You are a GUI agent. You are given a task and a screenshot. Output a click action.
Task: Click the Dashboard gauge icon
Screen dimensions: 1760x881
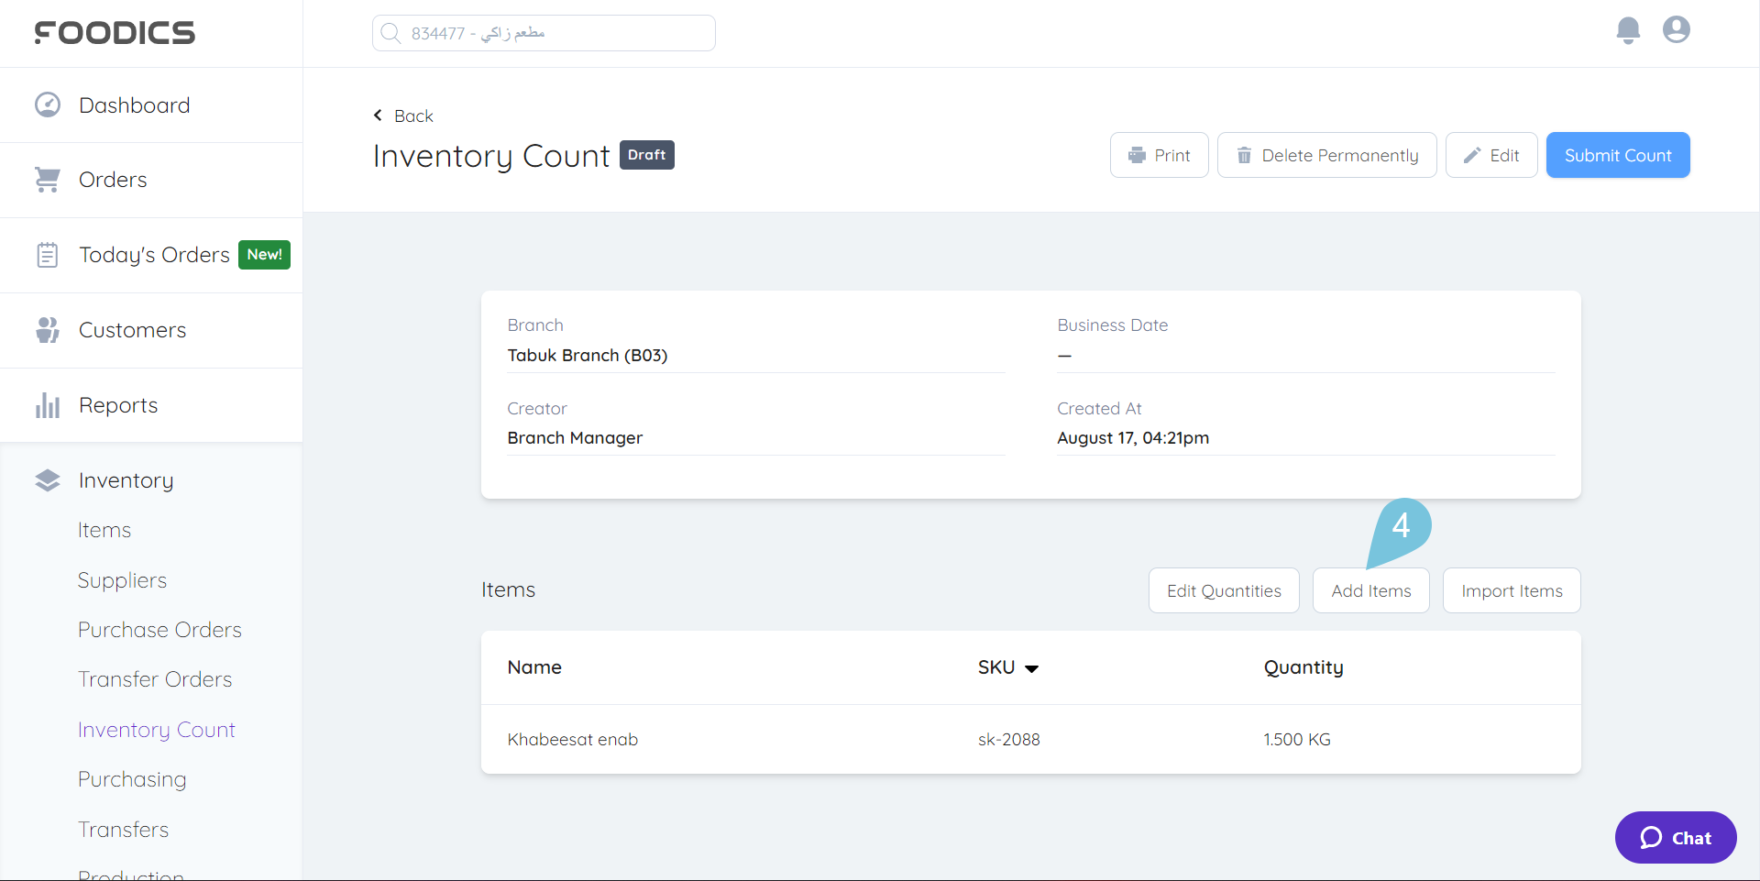[48, 105]
